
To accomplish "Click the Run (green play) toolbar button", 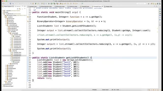I will coord(51,4).
